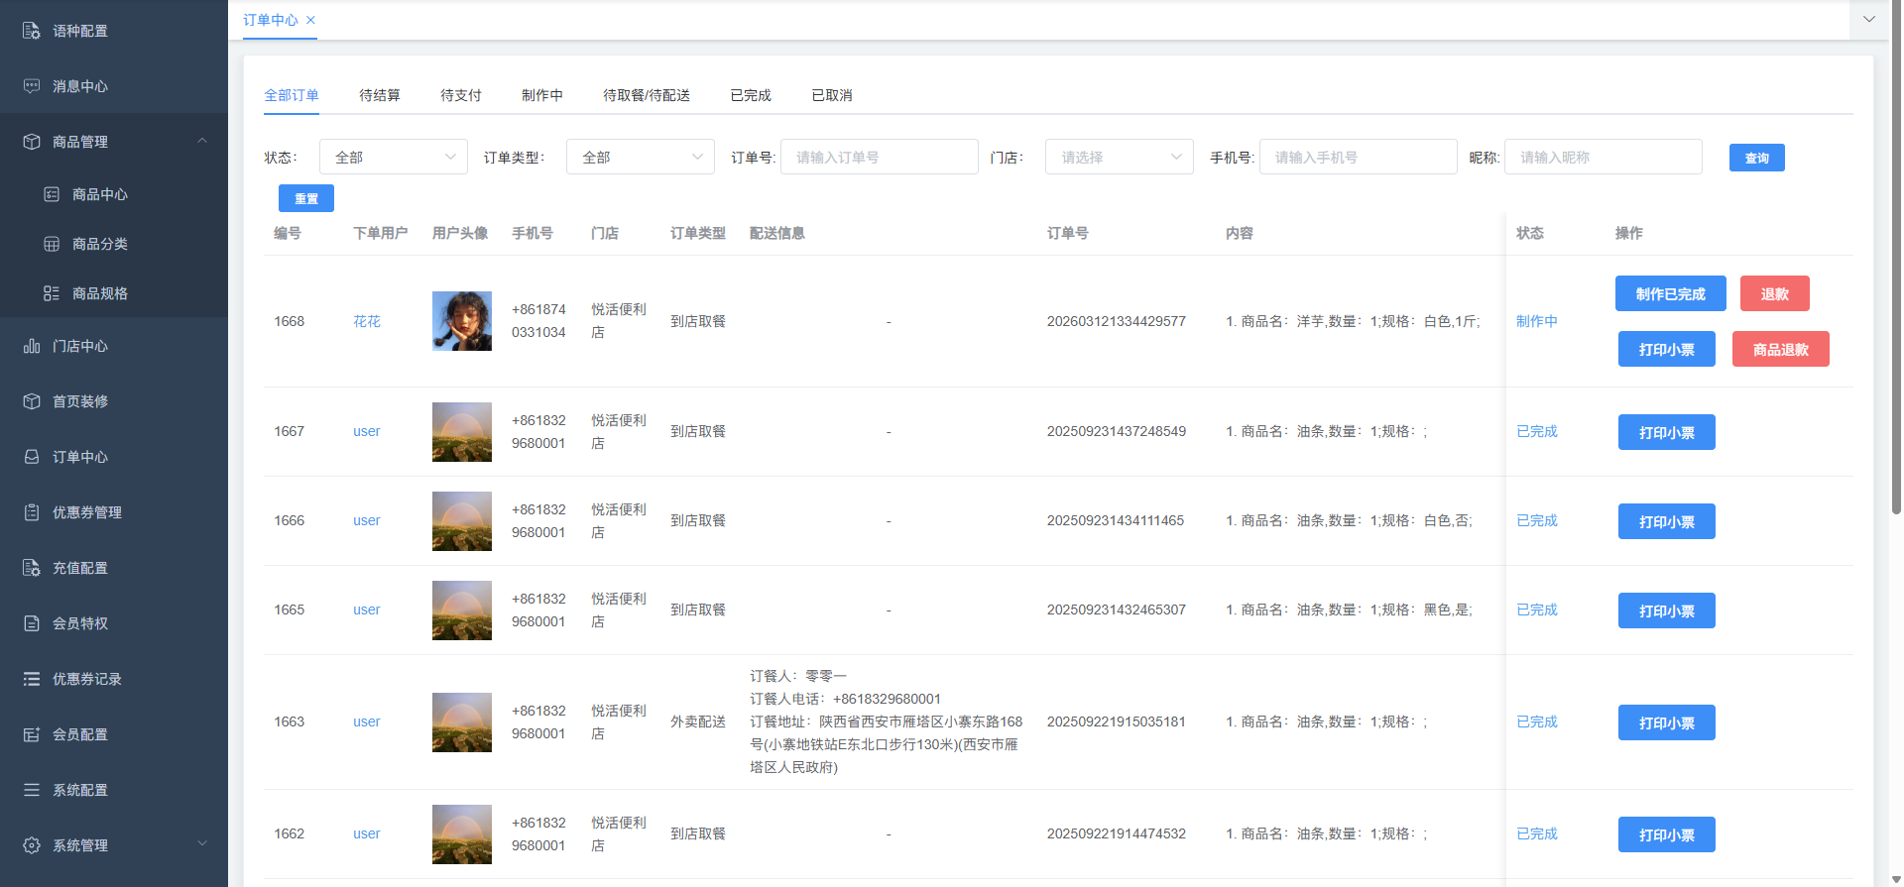Click the avatar thumbnail of order 1668
The height and width of the screenshot is (887, 1904).
(x=462, y=321)
